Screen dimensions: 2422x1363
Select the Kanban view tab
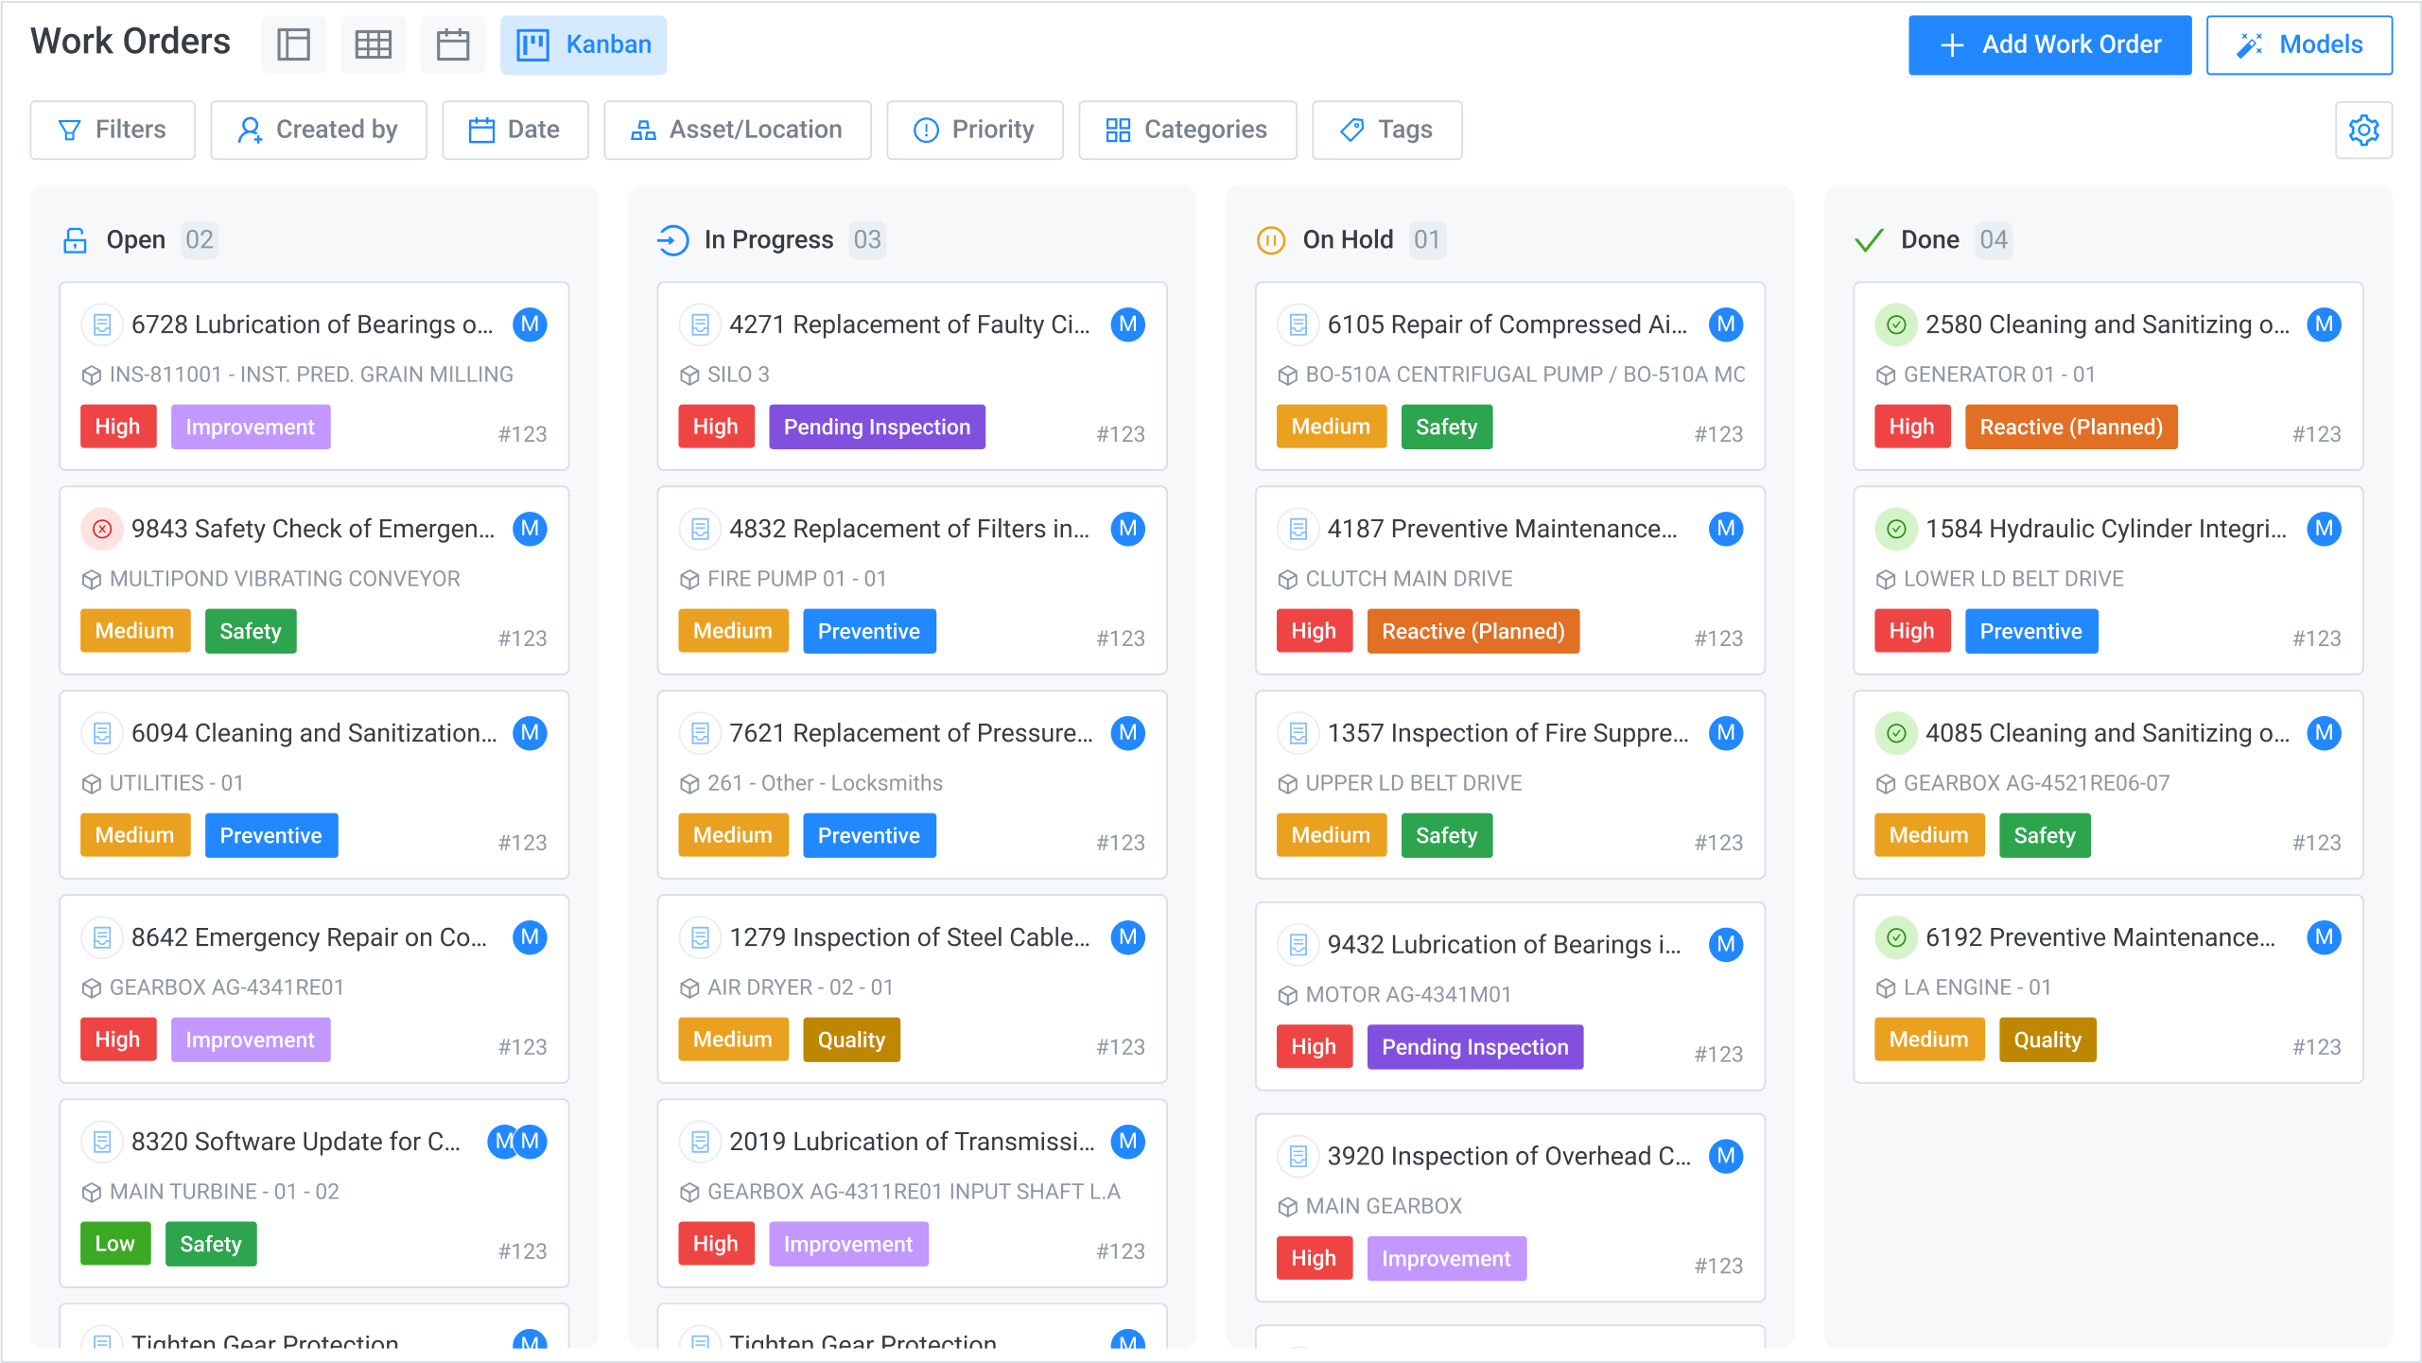584,44
